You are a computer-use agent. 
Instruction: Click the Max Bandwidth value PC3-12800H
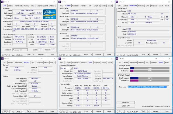(82, 73)
